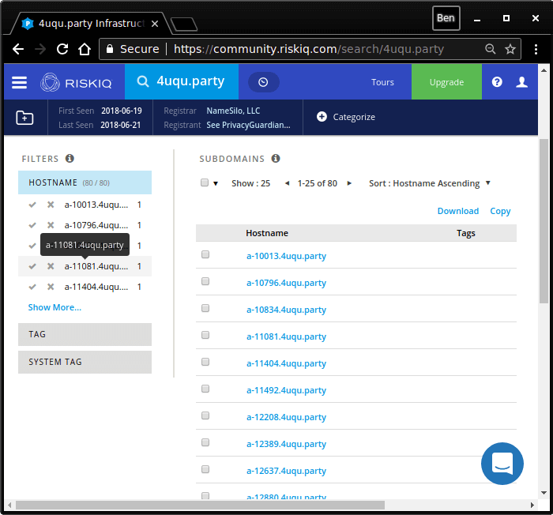
Task: Open the a-12637.4uqu.party hostname link
Action: pyautogui.click(x=286, y=471)
